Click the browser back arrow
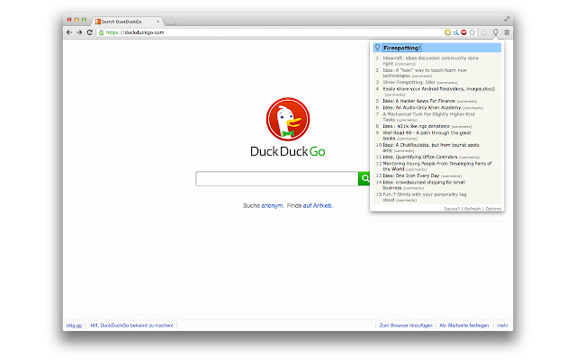 coord(69,32)
